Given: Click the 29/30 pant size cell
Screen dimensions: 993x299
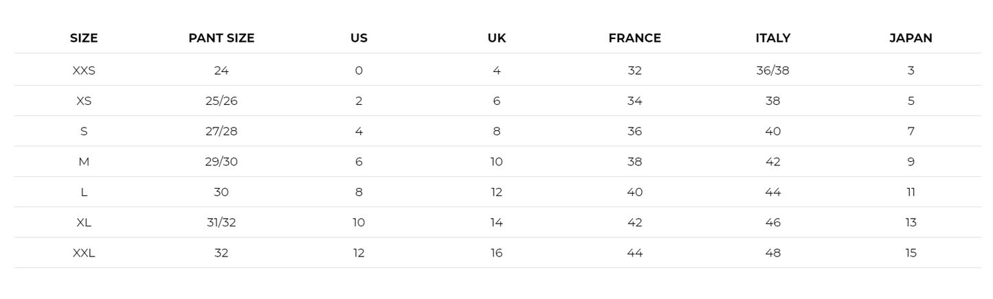Looking at the screenshot, I should coord(221,162).
